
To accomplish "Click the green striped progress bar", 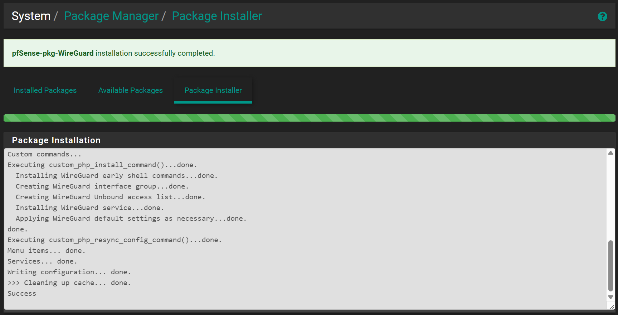I will tap(309, 118).
